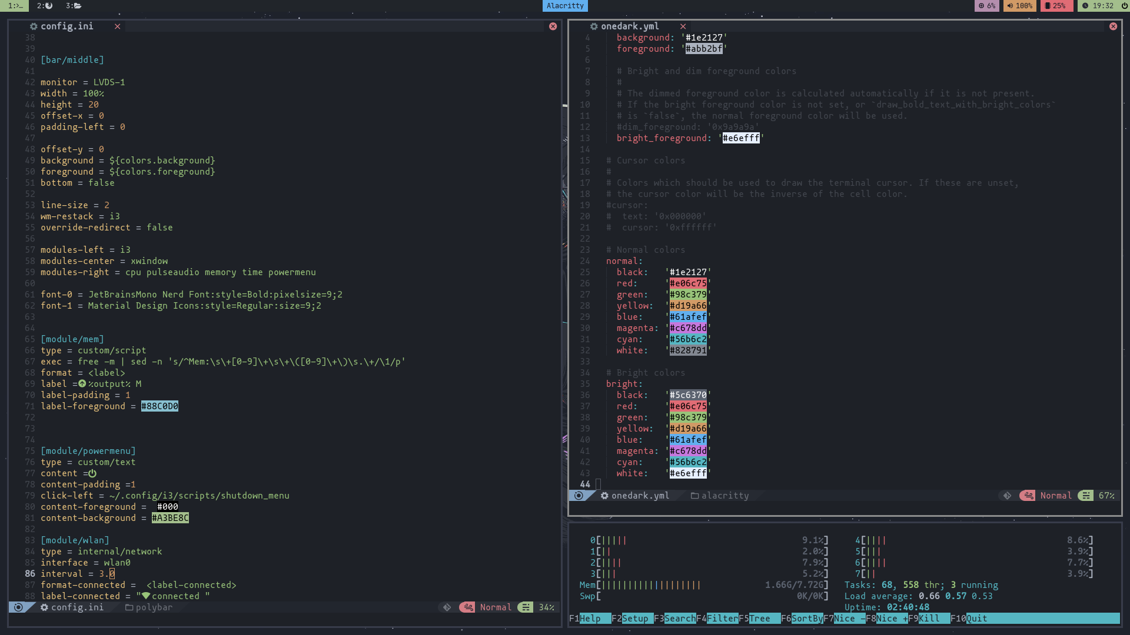Click the Uptime value in htop
1130x635 pixels.
click(908, 607)
